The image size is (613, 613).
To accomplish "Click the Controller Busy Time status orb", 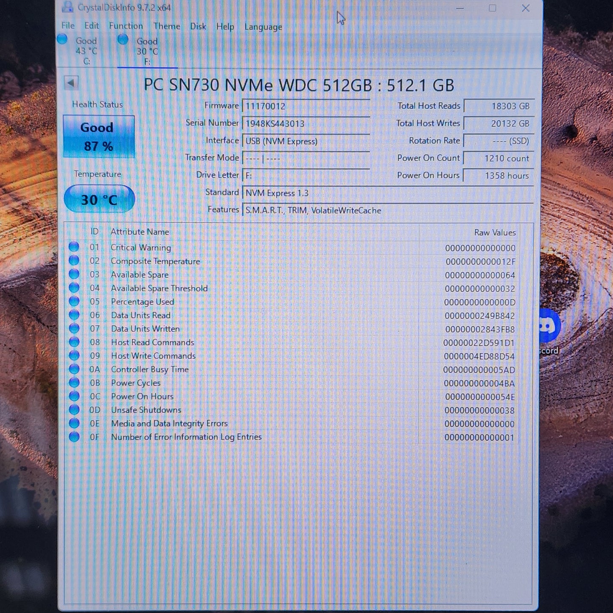I will (74, 369).
